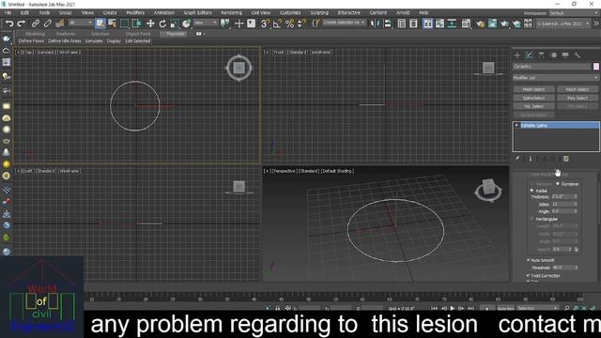Activate Select and Move tool
Screen dimensions: 601x338
150,23
